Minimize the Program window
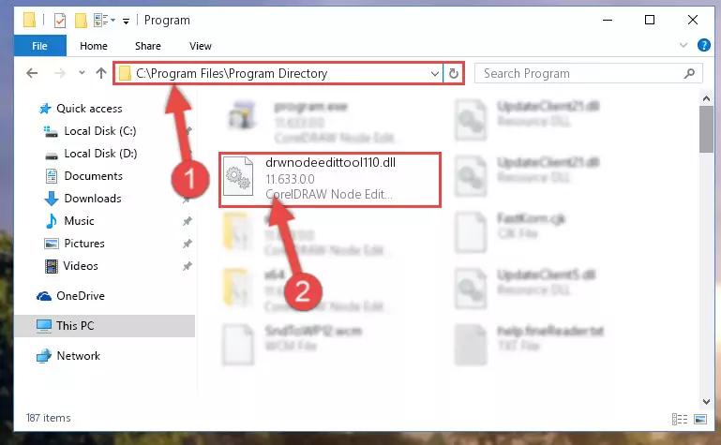 [608, 21]
